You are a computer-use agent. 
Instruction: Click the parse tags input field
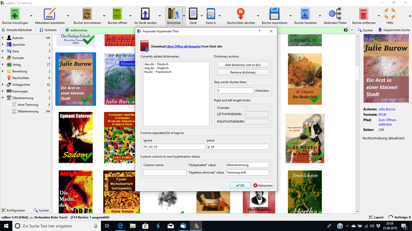pos(238,147)
